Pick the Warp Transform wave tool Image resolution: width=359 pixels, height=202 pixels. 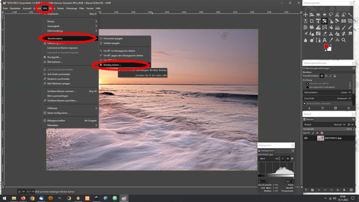[x=318, y=27]
